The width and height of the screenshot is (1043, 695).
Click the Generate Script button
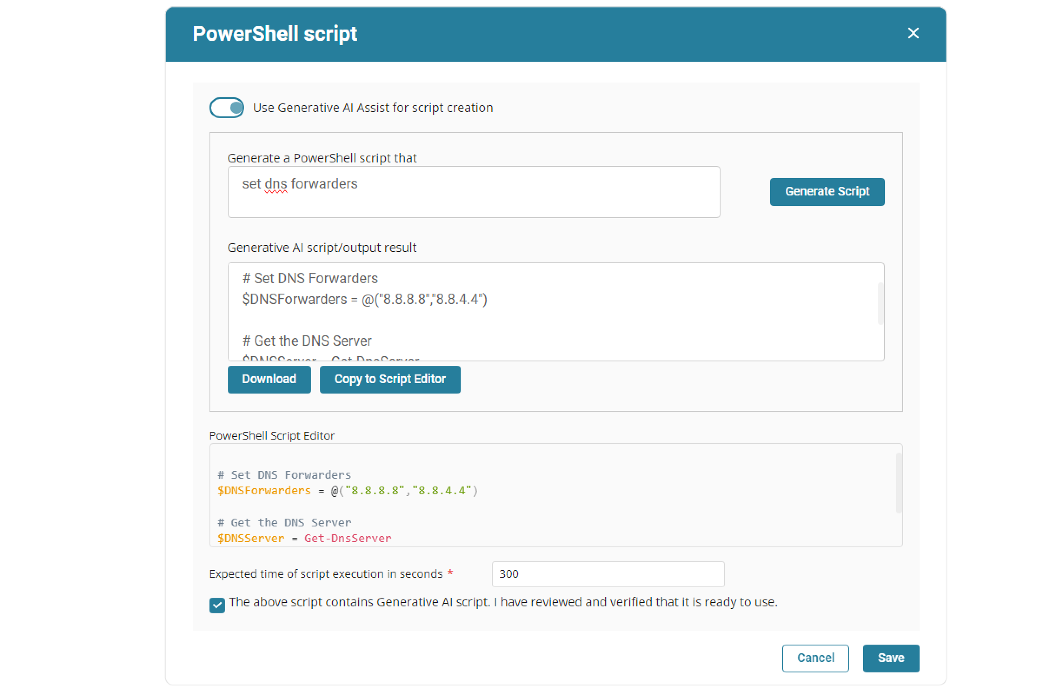click(x=827, y=192)
